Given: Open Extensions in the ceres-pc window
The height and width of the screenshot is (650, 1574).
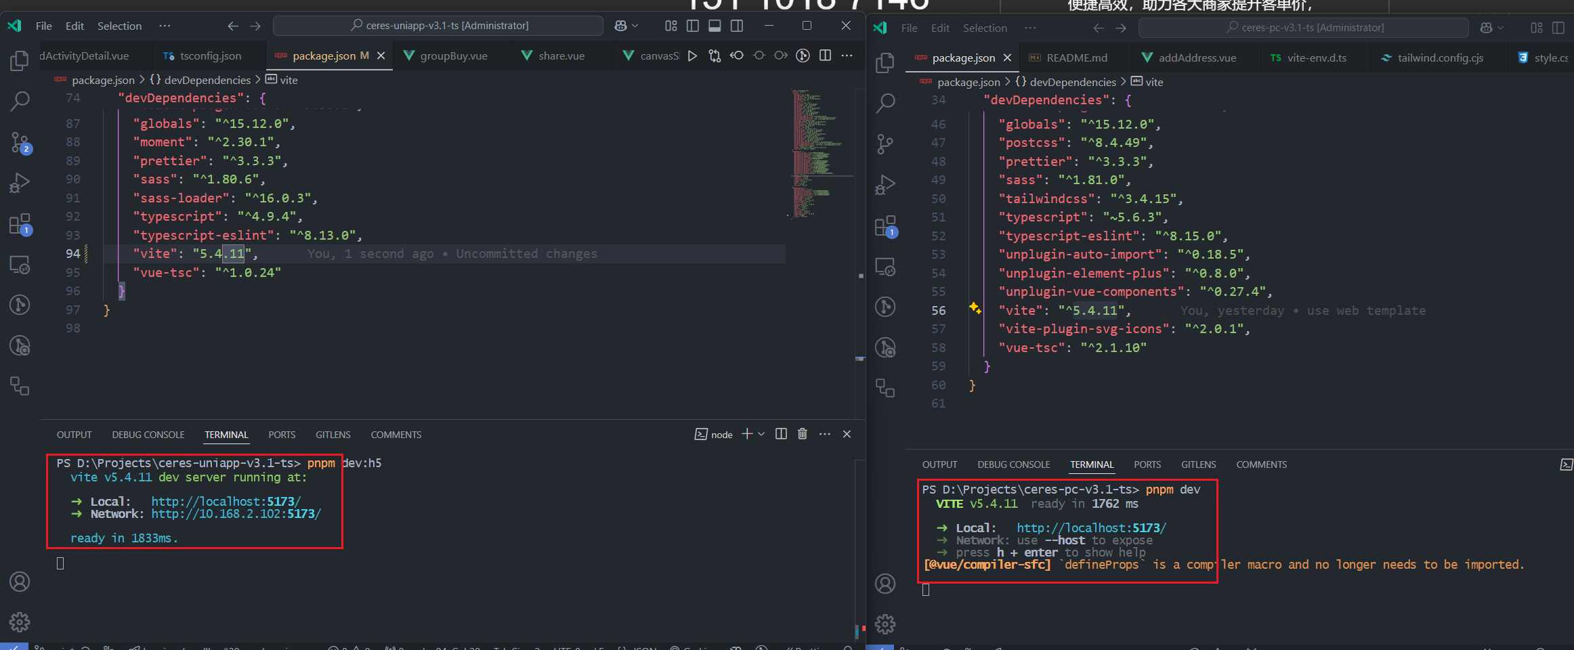Looking at the screenshot, I should 885,226.
